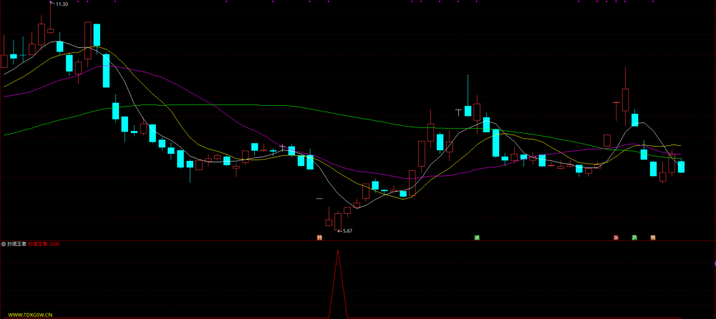The image size is (716, 319).
Task: Click the orange 预 marker right of 跌
Action: [653, 237]
